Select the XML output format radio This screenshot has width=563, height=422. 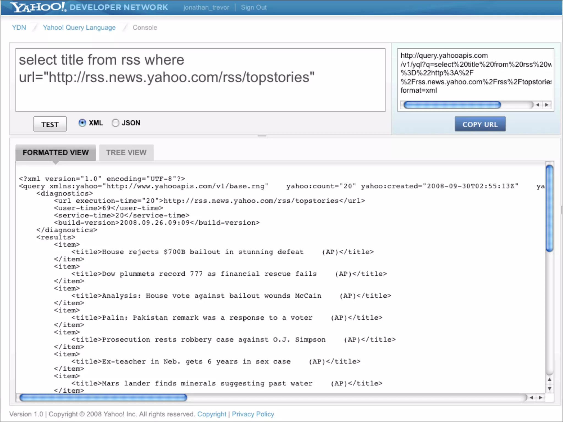tap(82, 123)
